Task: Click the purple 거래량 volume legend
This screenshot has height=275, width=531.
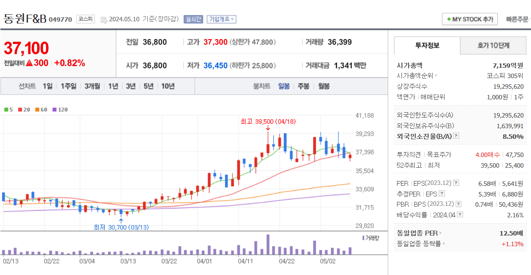Action: click(x=371, y=238)
